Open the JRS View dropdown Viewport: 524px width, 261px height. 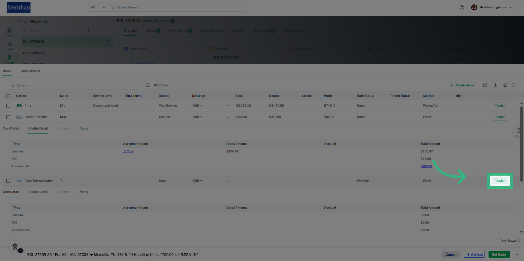[x=170, y=85]
